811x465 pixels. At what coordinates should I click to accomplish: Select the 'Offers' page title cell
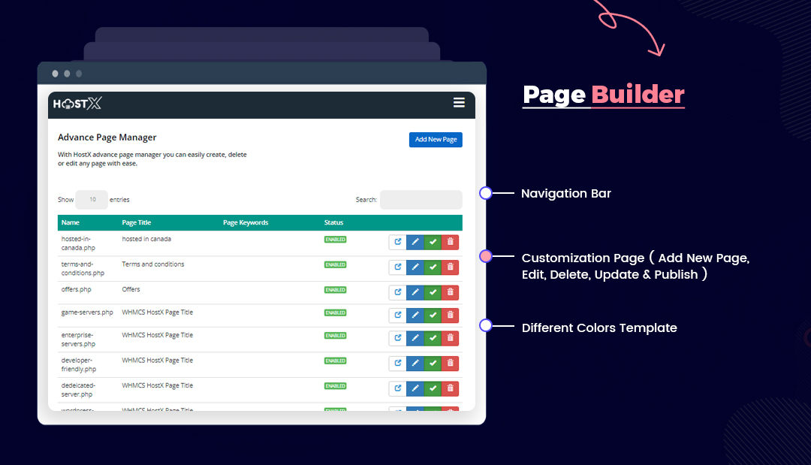131,290
